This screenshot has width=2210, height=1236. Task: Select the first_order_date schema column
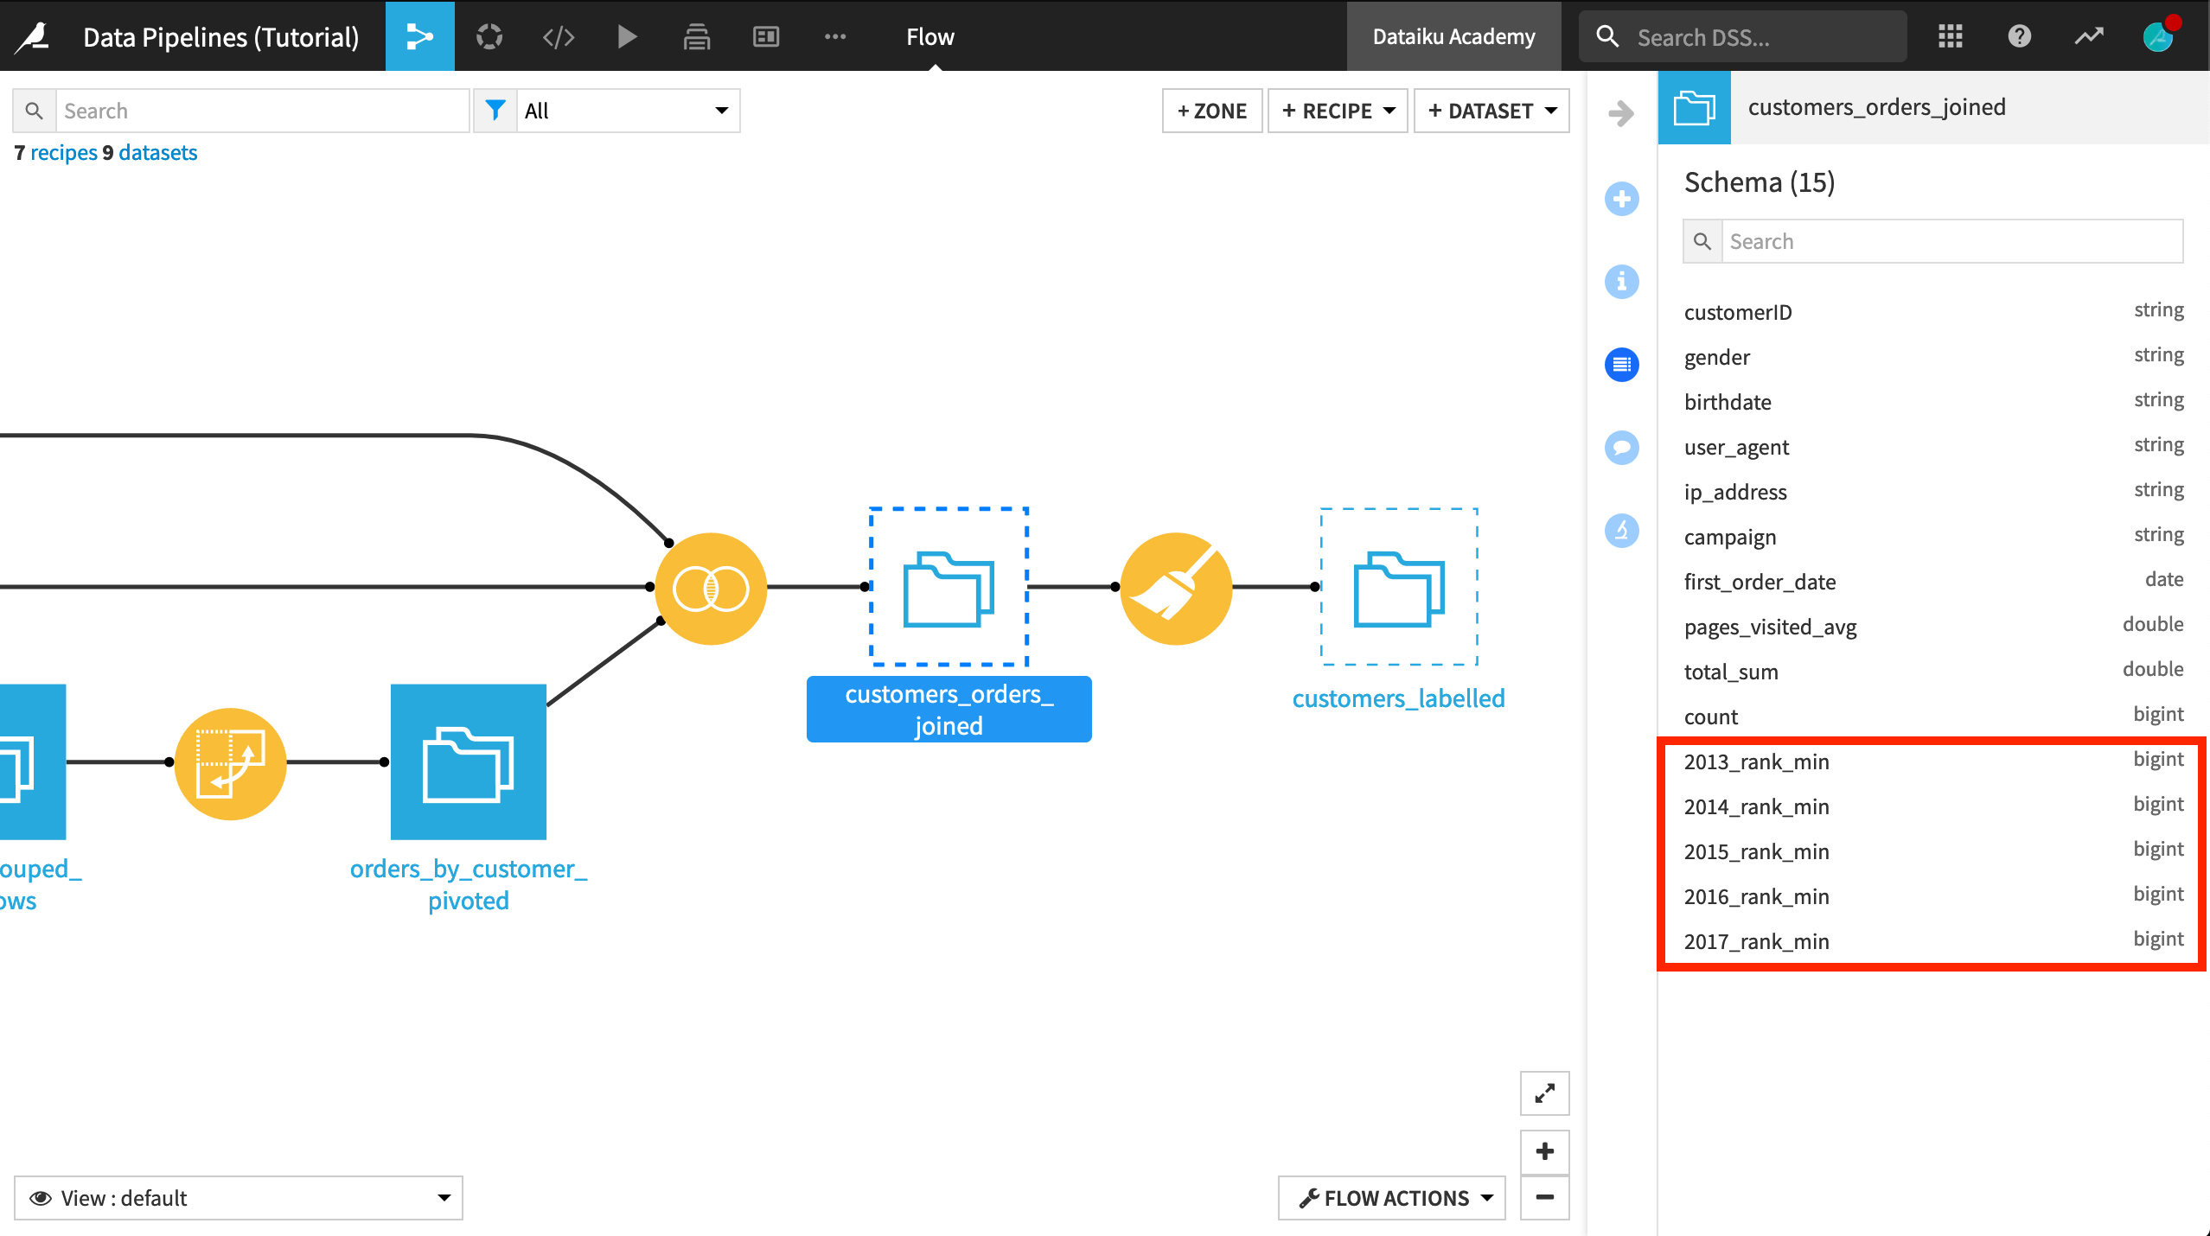click(1934, 582)
